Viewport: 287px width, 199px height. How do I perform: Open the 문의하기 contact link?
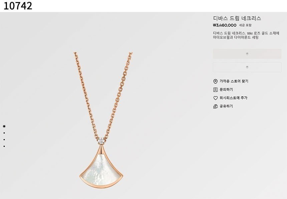226,90
